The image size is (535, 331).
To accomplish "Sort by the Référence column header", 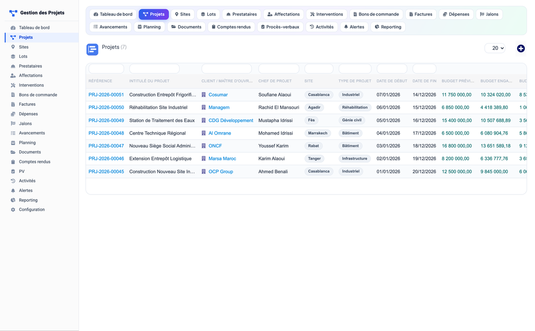I will point(100,81).
